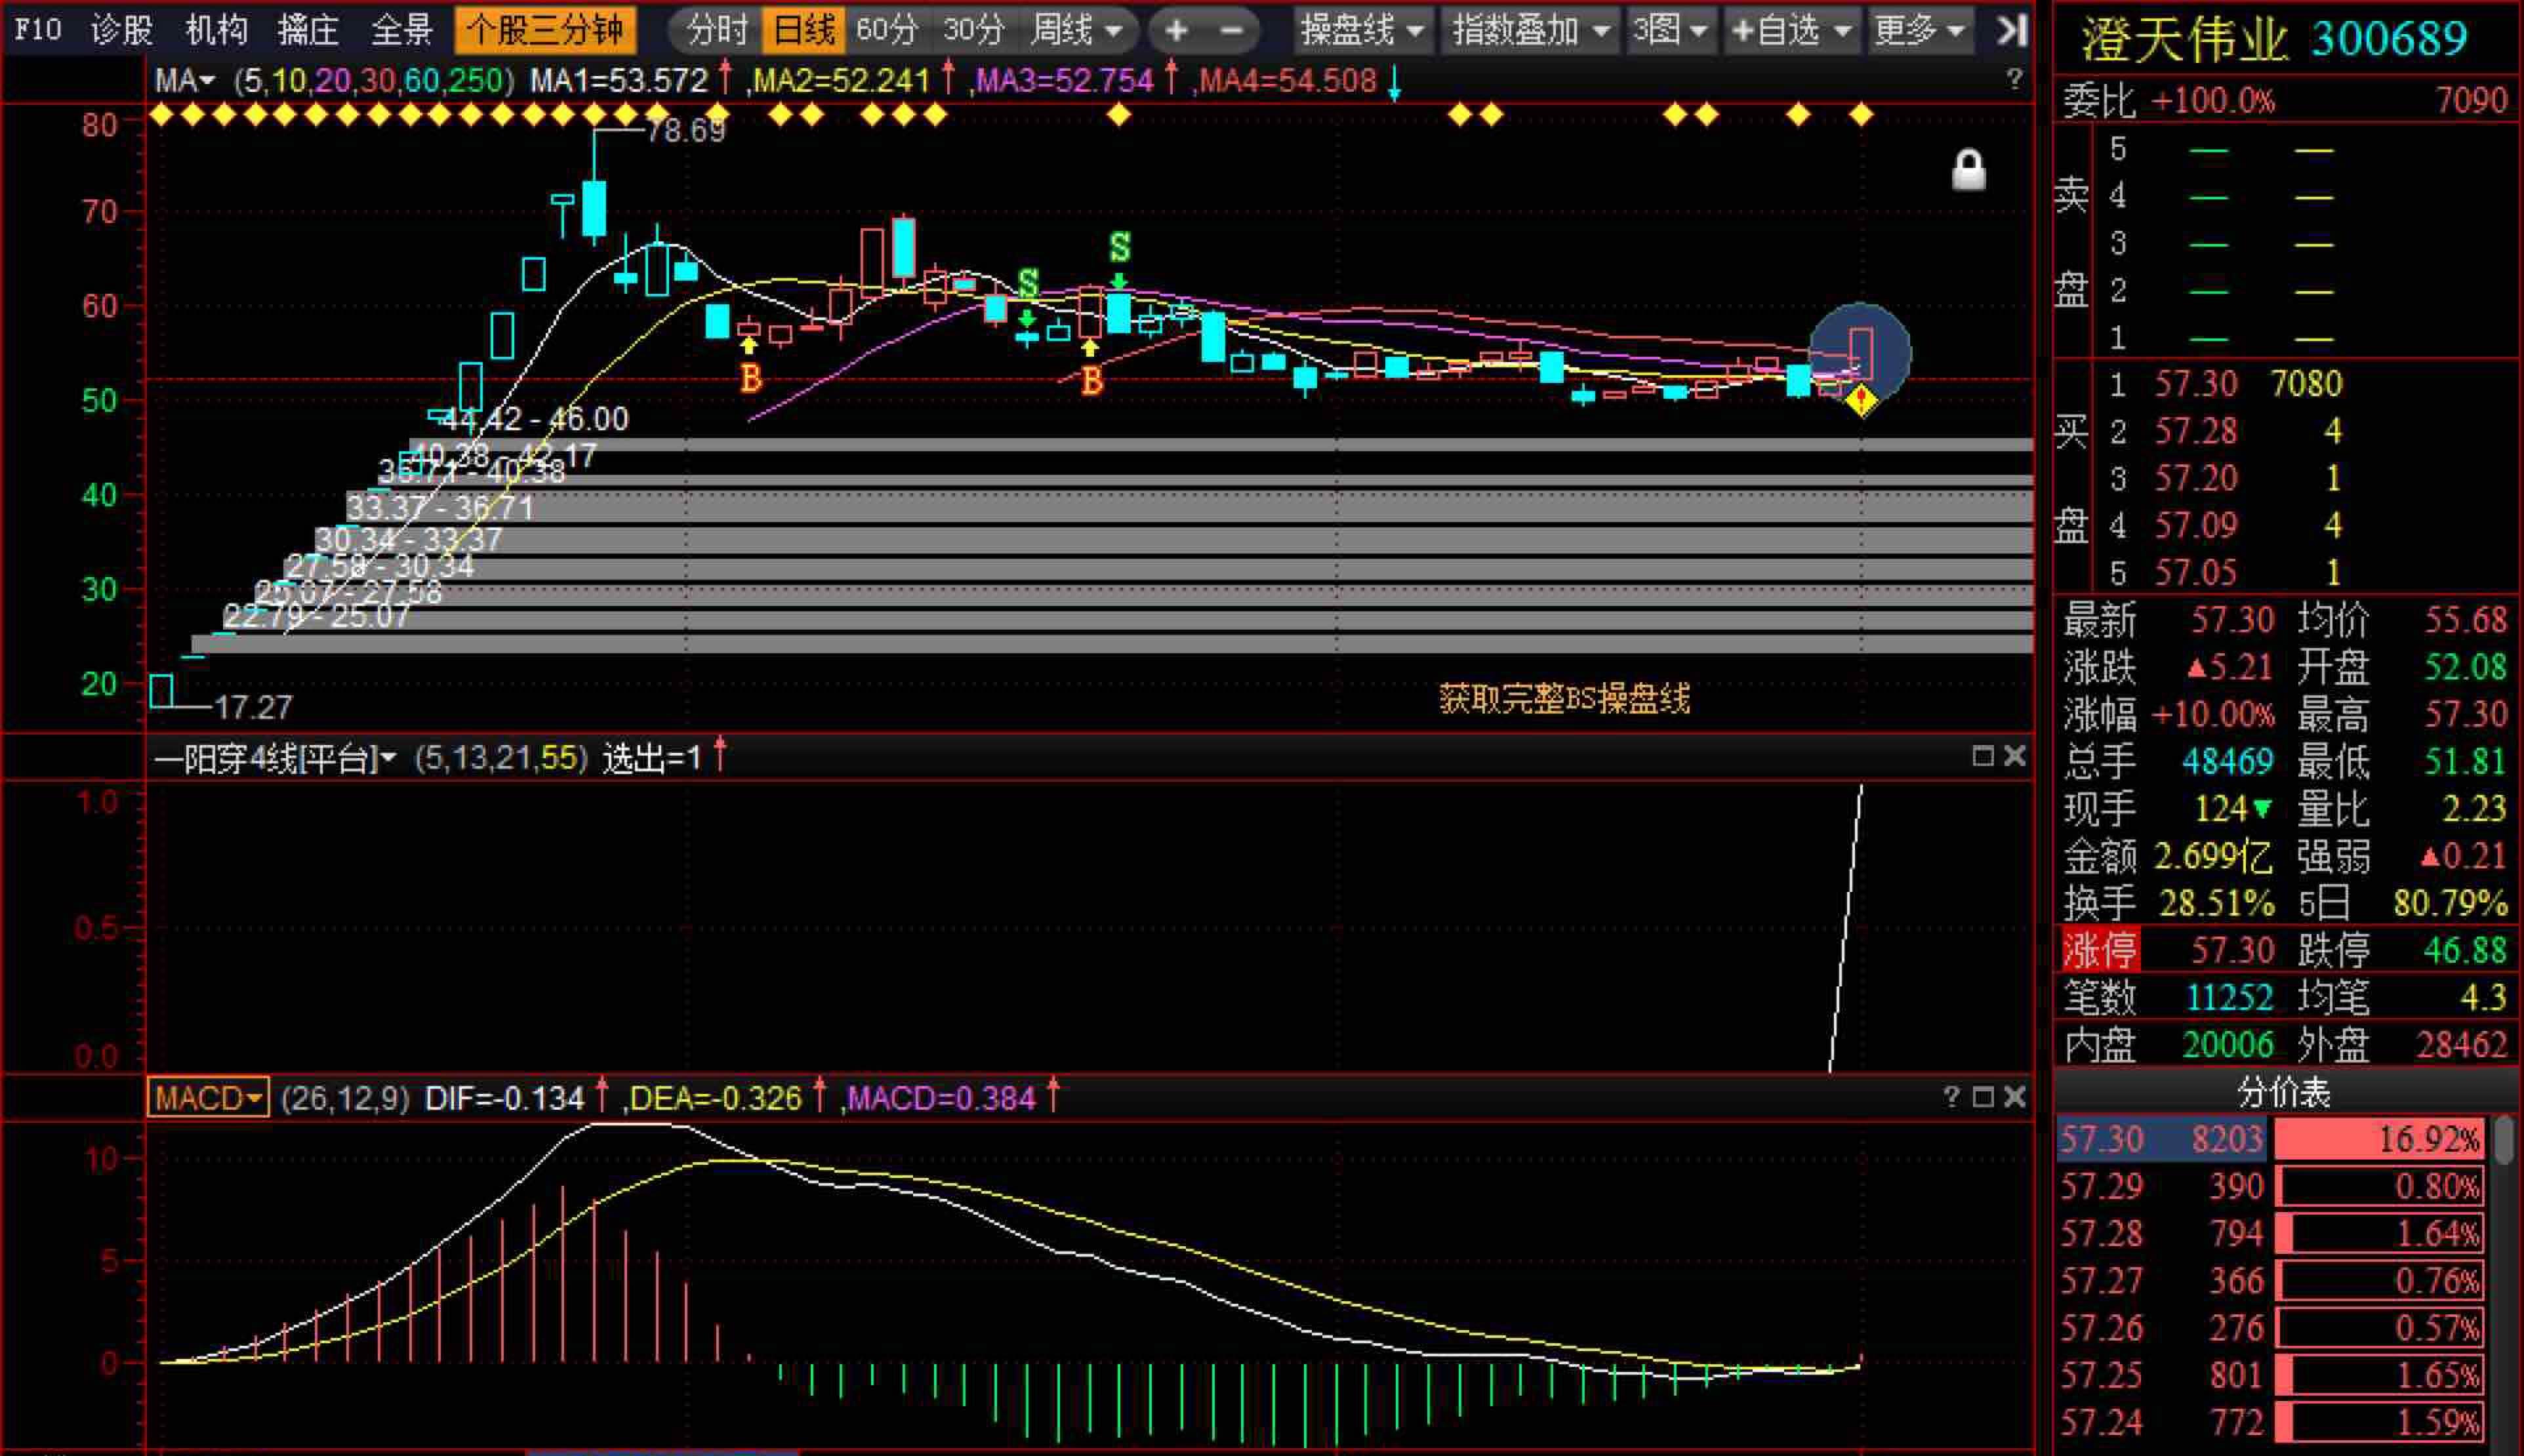Open the 更多 more options dropdown
The height and width of the screenshot is (1456, 2524).
coord(1920,30)
